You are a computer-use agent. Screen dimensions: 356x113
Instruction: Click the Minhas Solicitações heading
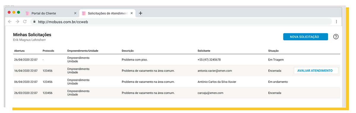[x=32, y=35]
